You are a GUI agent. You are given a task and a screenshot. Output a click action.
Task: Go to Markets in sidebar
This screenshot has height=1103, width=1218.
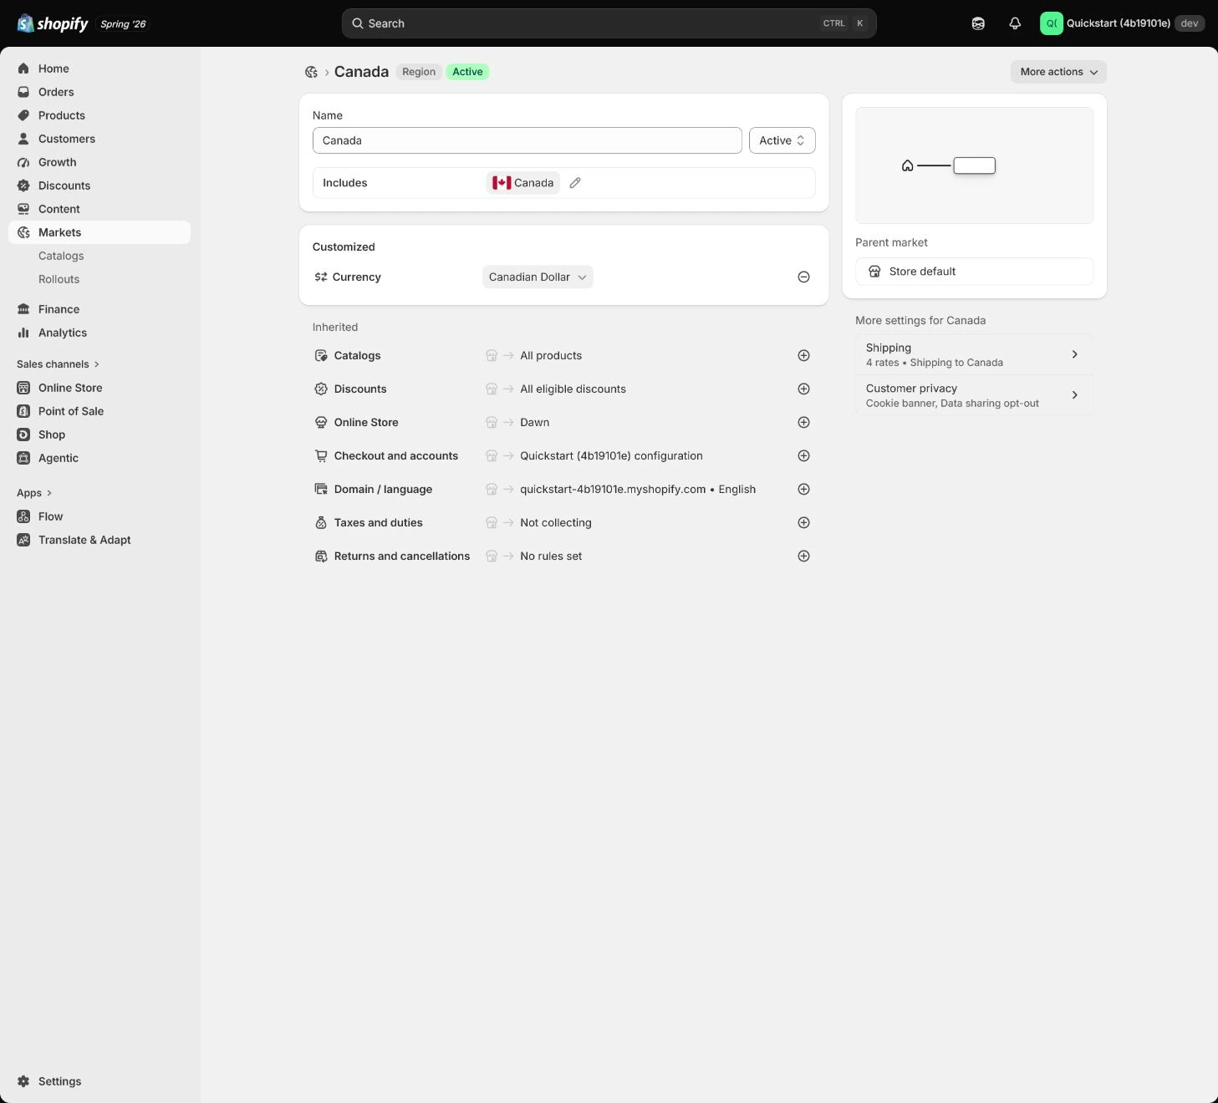99,232
